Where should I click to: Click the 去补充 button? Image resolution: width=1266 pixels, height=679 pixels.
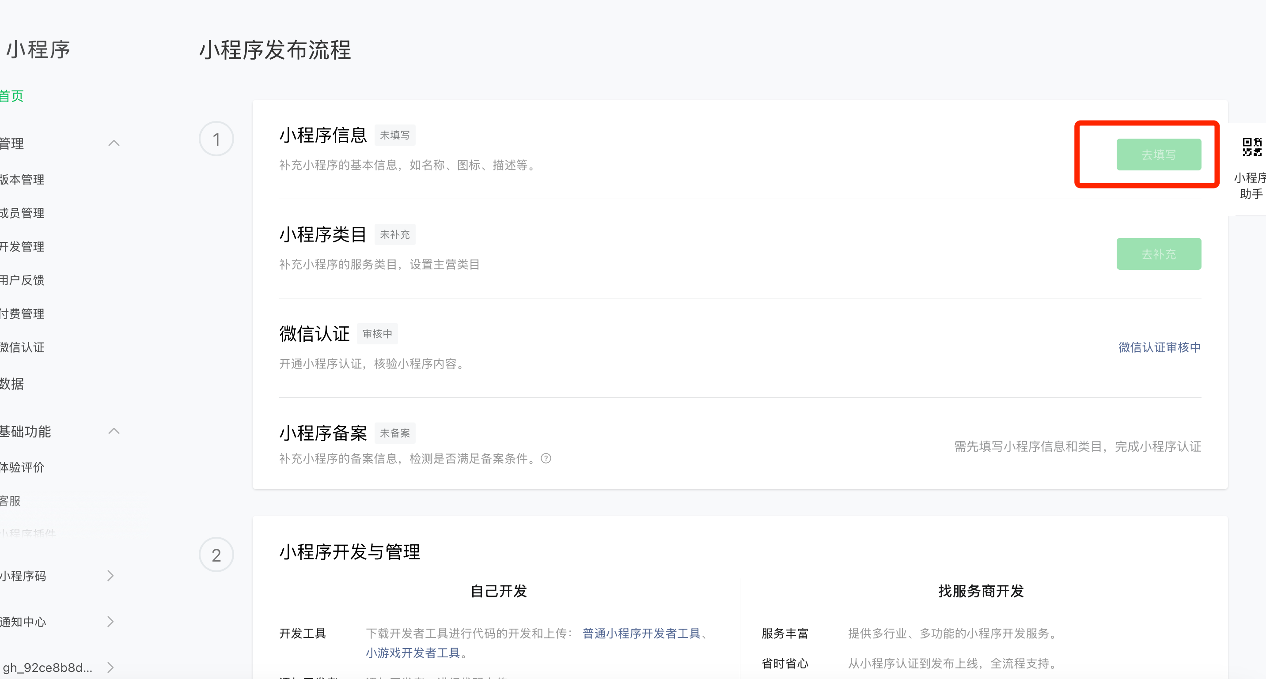1158,254
